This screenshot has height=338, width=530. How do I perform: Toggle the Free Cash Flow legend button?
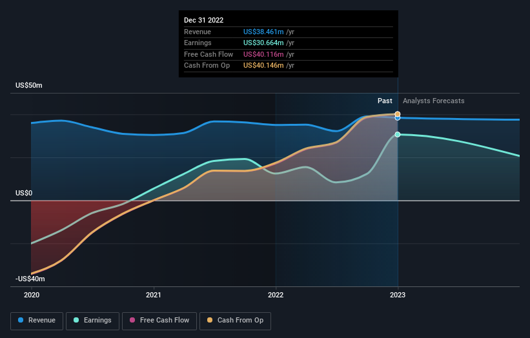point(159,321)
